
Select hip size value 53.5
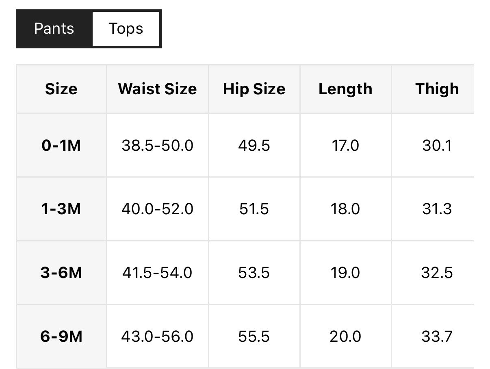coord(254,273)
